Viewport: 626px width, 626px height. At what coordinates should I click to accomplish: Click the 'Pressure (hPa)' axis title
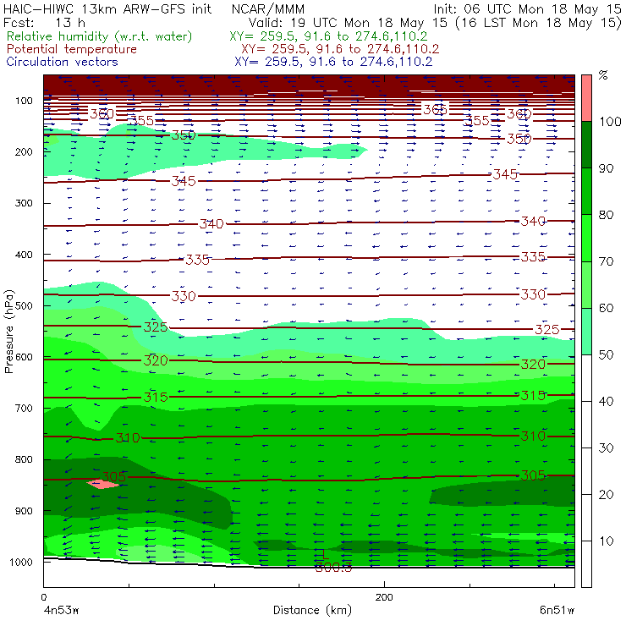pyautogui.click(x=8, y=332)
